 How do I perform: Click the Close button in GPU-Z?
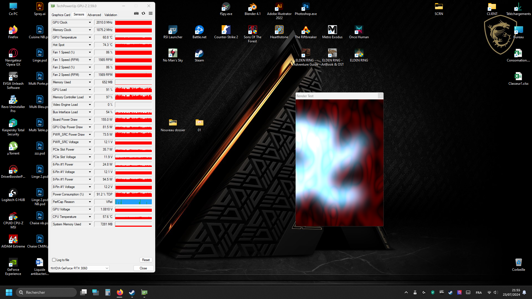pyautogui.click(x=143, y=268)
